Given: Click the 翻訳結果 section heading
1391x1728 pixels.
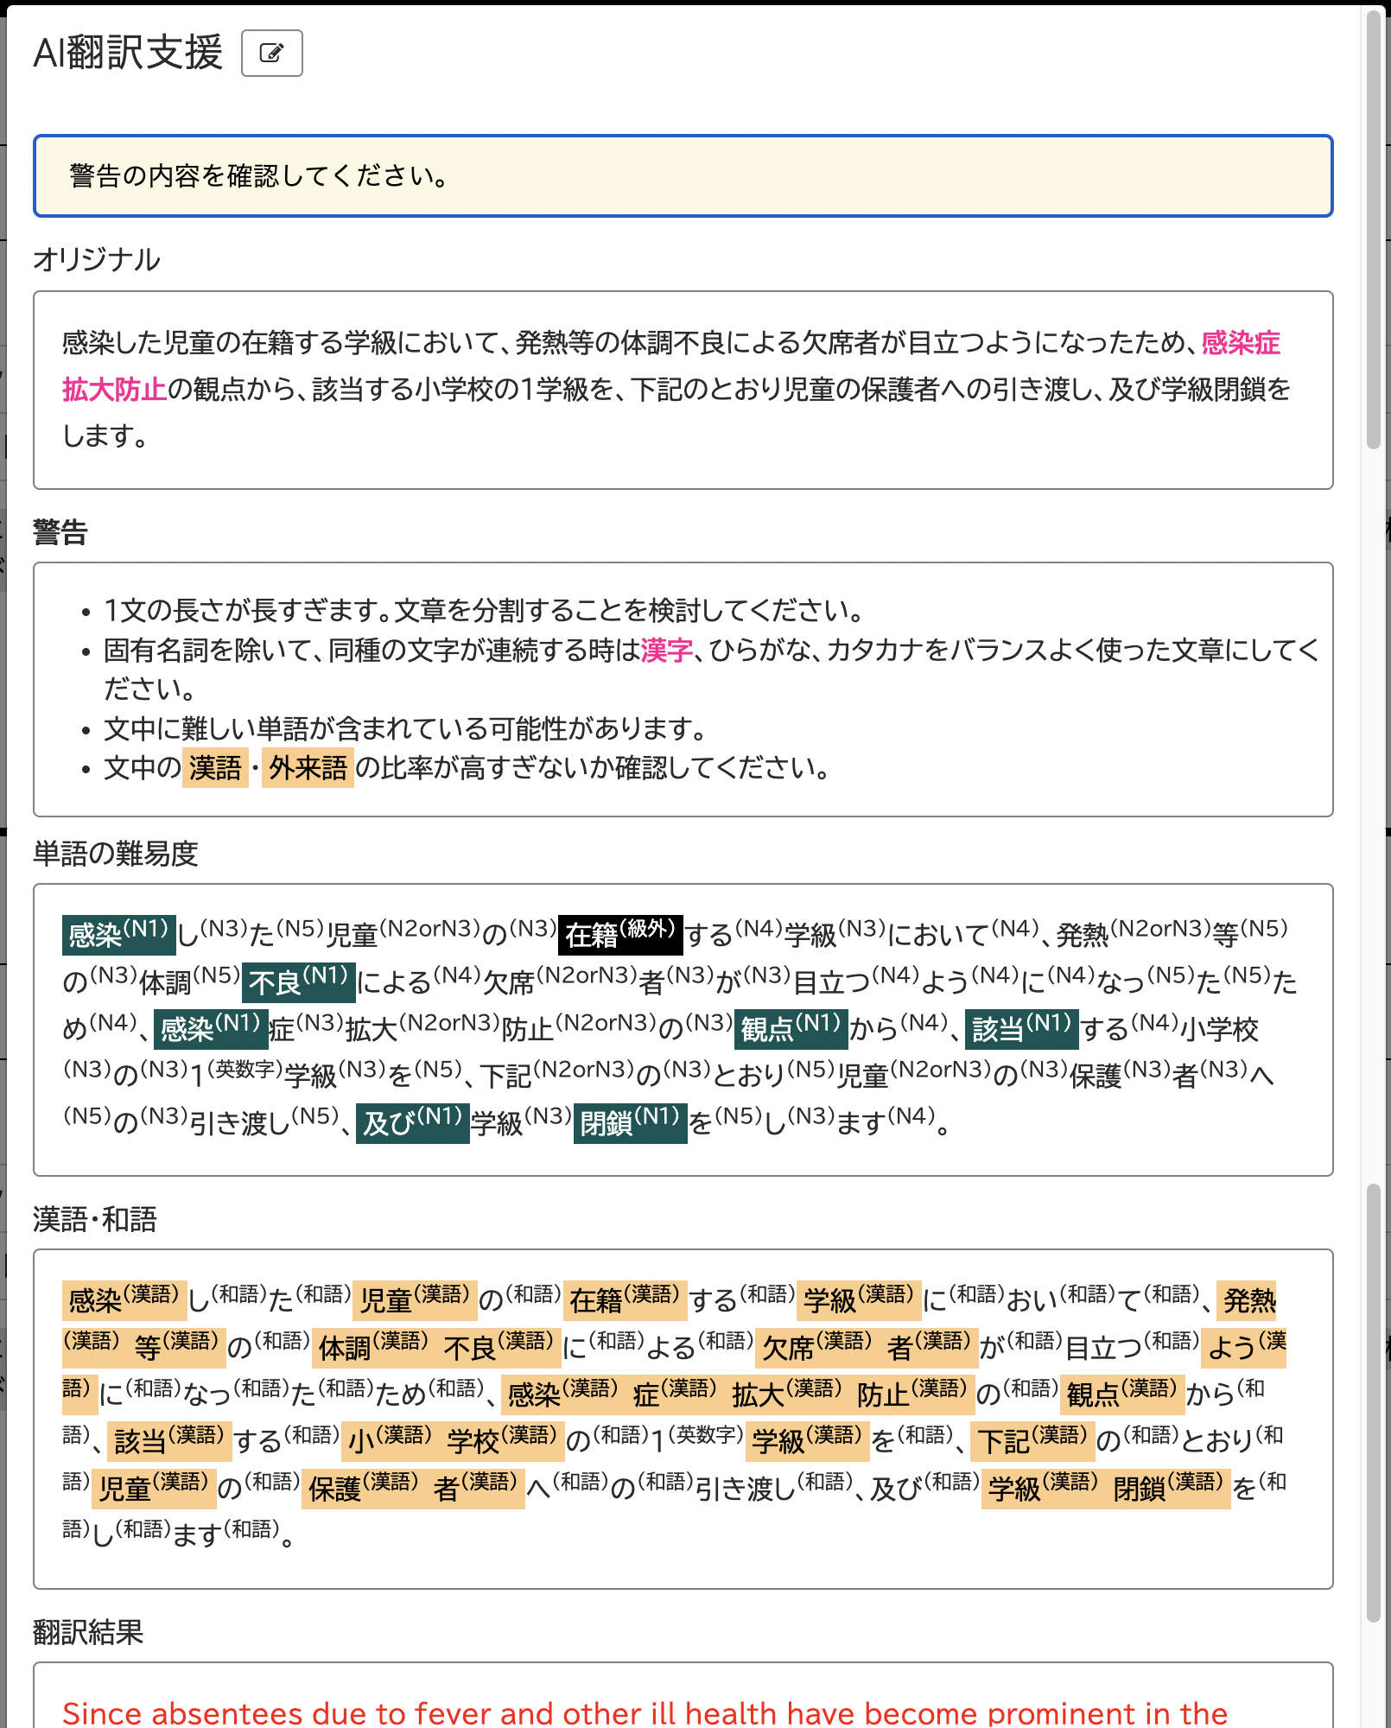Looking at the screenshot, I should click(x=88, y=1632).
